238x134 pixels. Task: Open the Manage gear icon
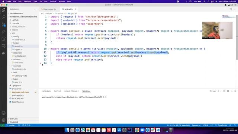3,120
